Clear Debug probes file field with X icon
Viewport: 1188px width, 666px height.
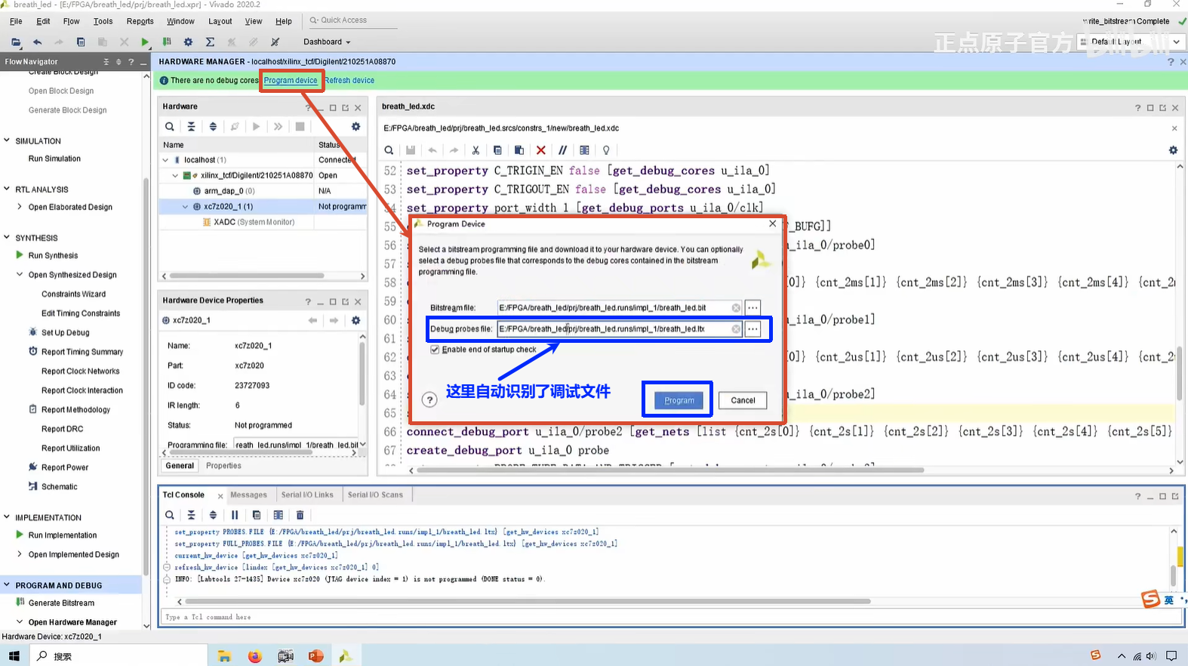tap(736, 329)
